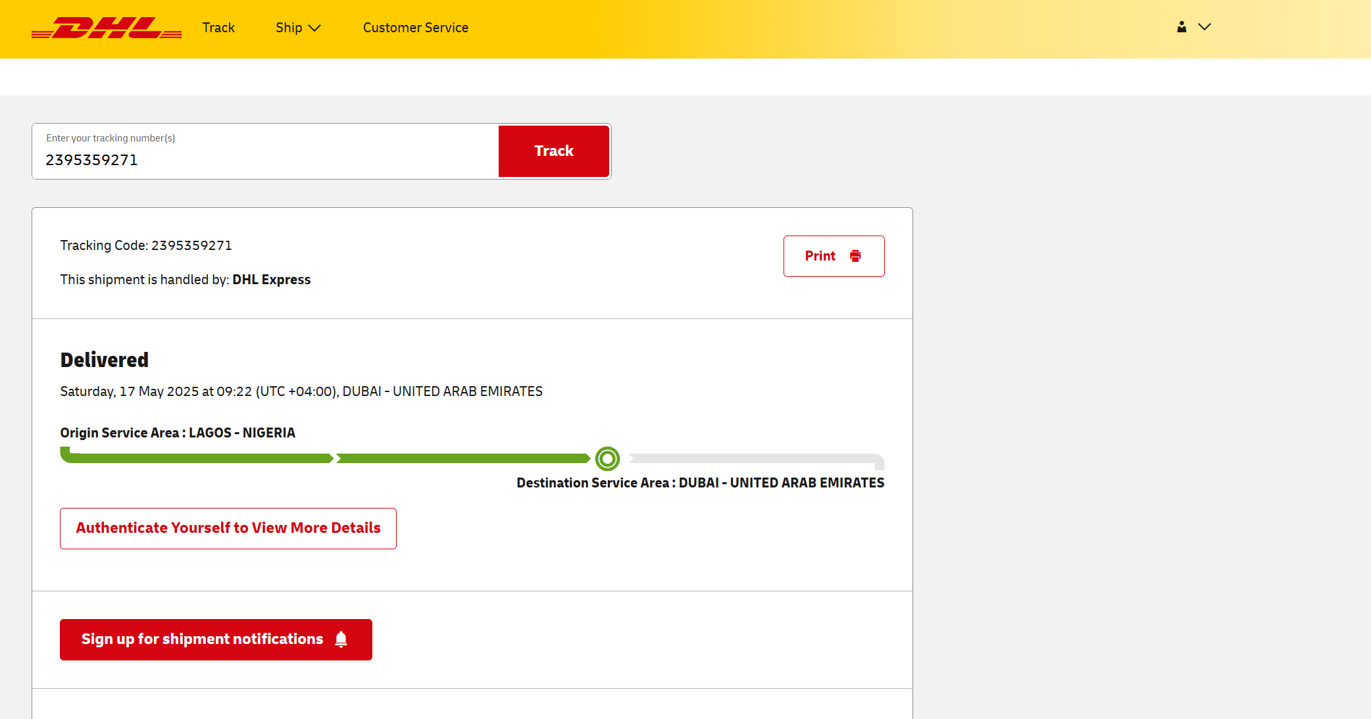Click the green delivery progress marker
The width and height of the screenshot is (1371, 719).
click(x=607, y=459)
